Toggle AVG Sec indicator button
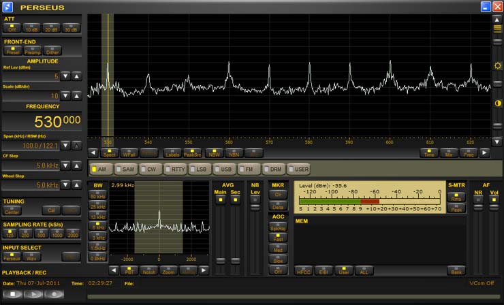The image size is (504, 305). click(235, 200)
